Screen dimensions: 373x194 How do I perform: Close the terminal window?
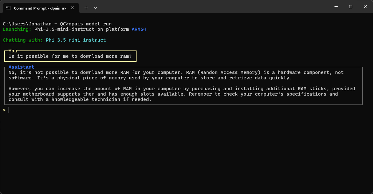point(365,7)
